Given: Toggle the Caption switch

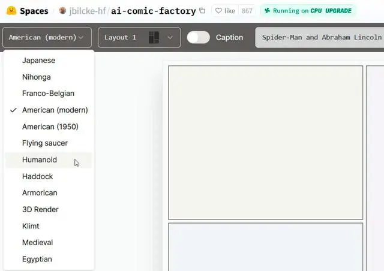Looking at the screenshot, I should [x=199, y=37].
